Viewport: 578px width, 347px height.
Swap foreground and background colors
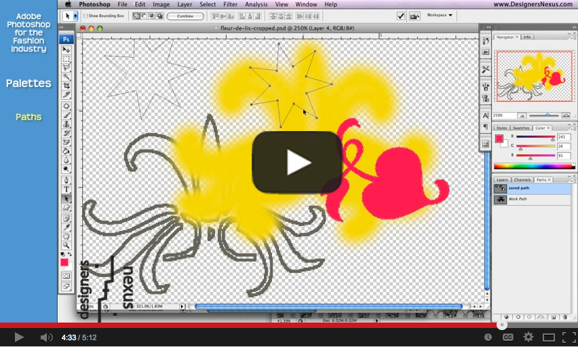click(x=70, y=254)
